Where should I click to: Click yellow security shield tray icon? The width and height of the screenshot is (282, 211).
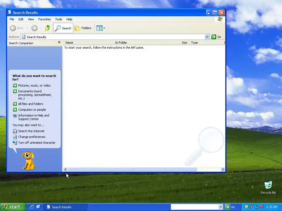tap(246, 207)
